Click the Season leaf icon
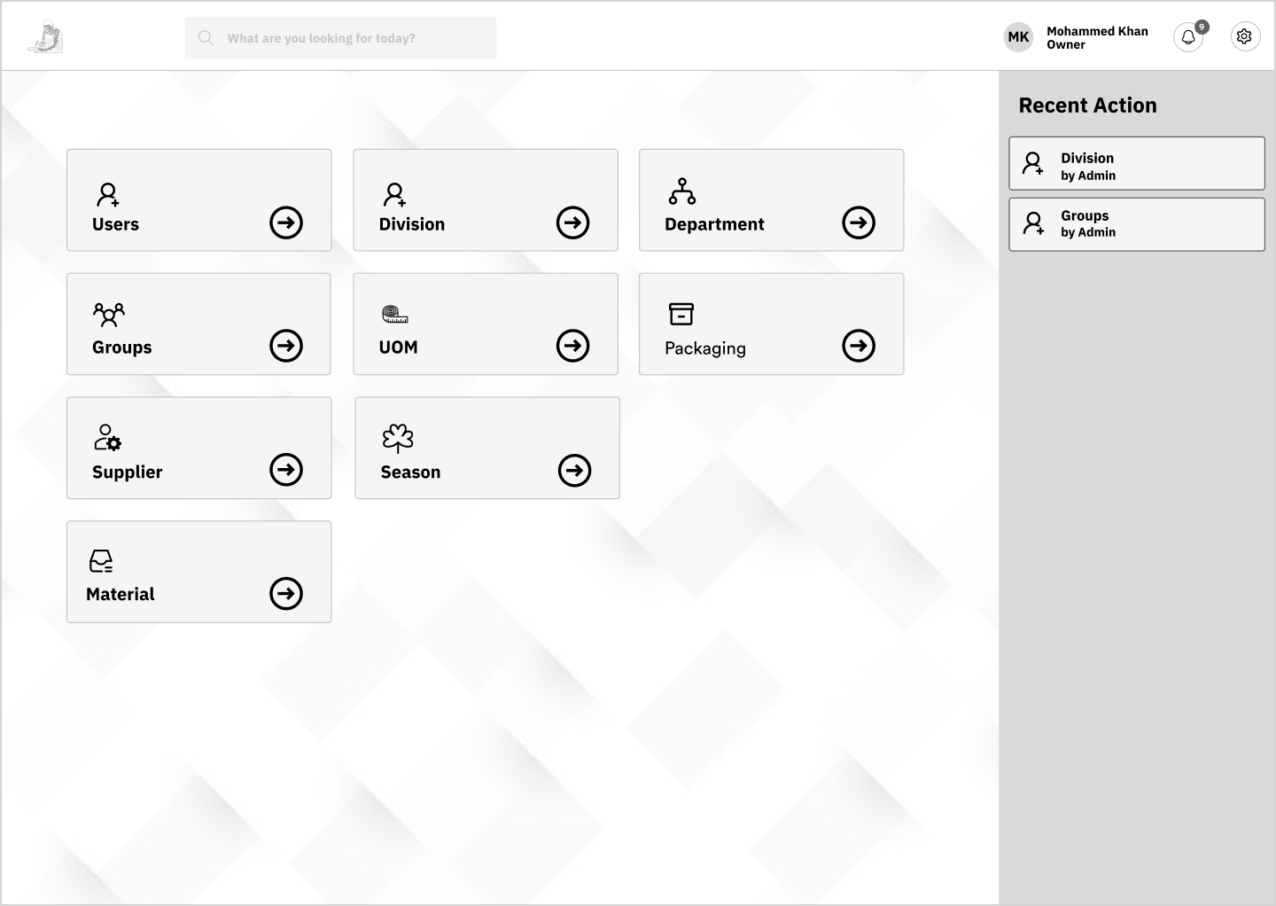 click(x=398, y=438)
